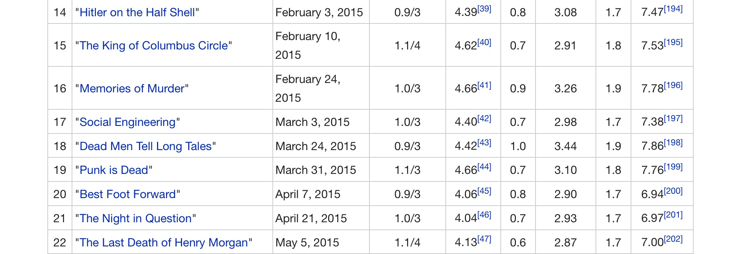Image resolution: width=741 pixels, height=254 pixels.
Task: Open the "Social Engineering" episode link
Action: tap(127, 122)
